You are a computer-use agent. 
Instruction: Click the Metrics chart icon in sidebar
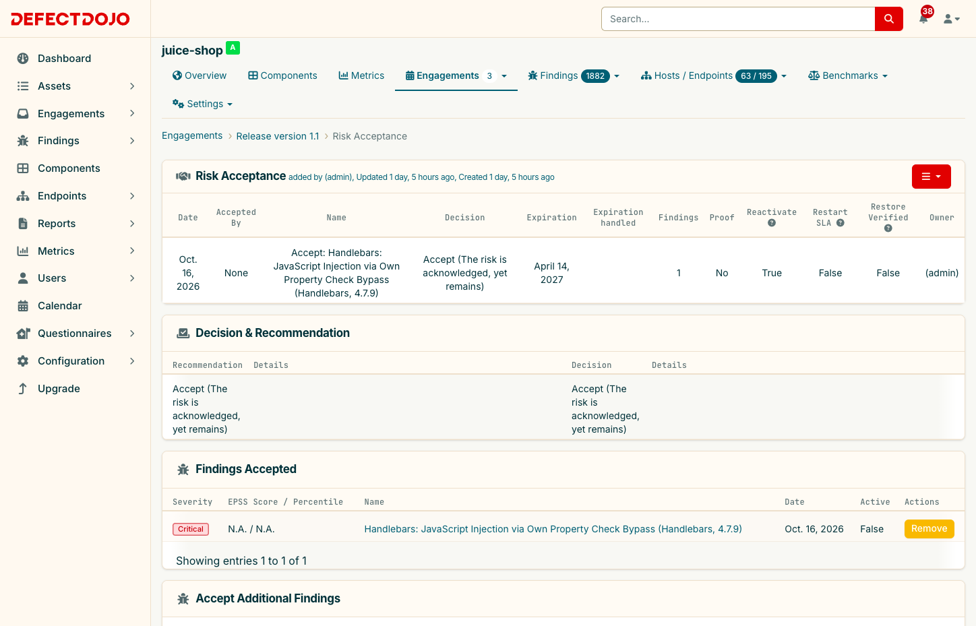click(23, 251)
